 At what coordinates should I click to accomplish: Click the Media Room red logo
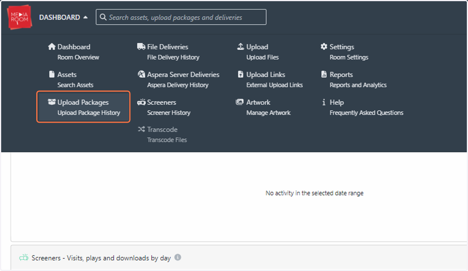(x=19, y=17)
